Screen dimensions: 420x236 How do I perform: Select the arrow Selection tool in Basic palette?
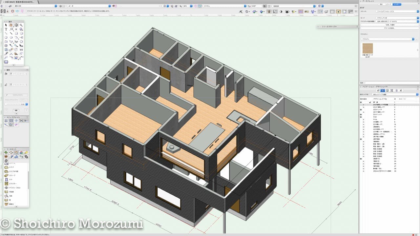(6, 25)
